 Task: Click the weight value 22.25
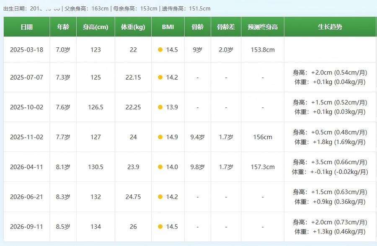click(x=133, y=107)
